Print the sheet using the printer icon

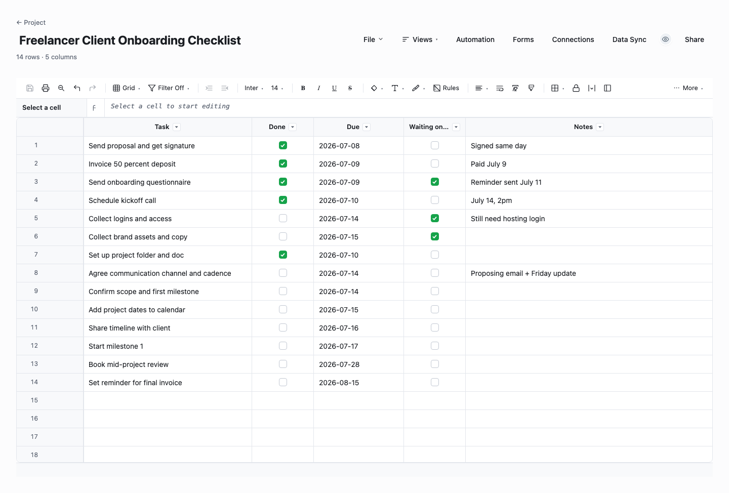coord(46,88)
